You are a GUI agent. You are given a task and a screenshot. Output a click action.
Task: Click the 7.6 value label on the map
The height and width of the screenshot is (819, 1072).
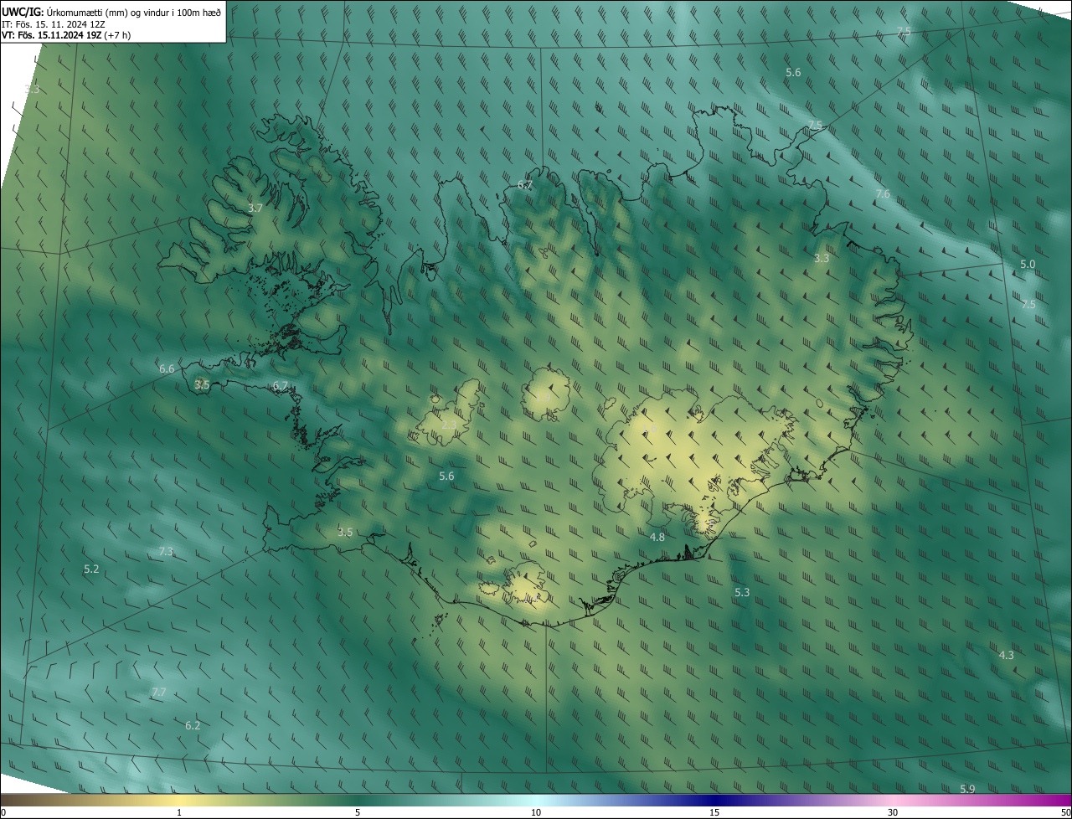coord(883,193)
